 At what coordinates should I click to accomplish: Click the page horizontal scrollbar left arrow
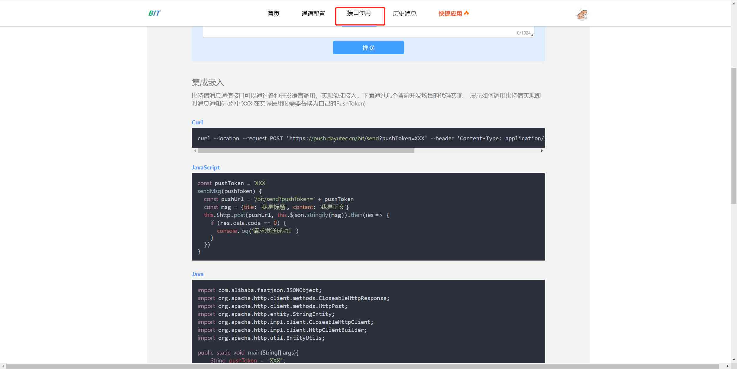(3, 366)
